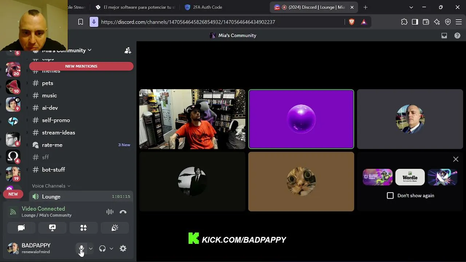Open the Brave Wallet icon
Image resolution: width=466 pixels, height=262 pixels.
(426, 22)
